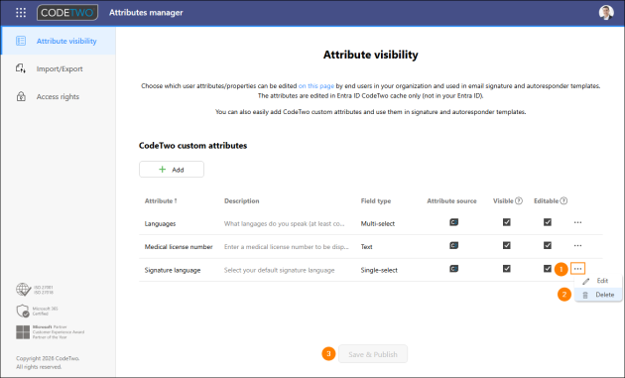Screen dimensions: 625x378
Task: Toggle Visible checkbox for Languages
Action: (x=507, y=222)
